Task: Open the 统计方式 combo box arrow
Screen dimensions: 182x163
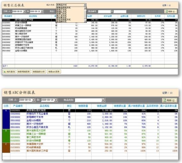Action: point(85,5)
